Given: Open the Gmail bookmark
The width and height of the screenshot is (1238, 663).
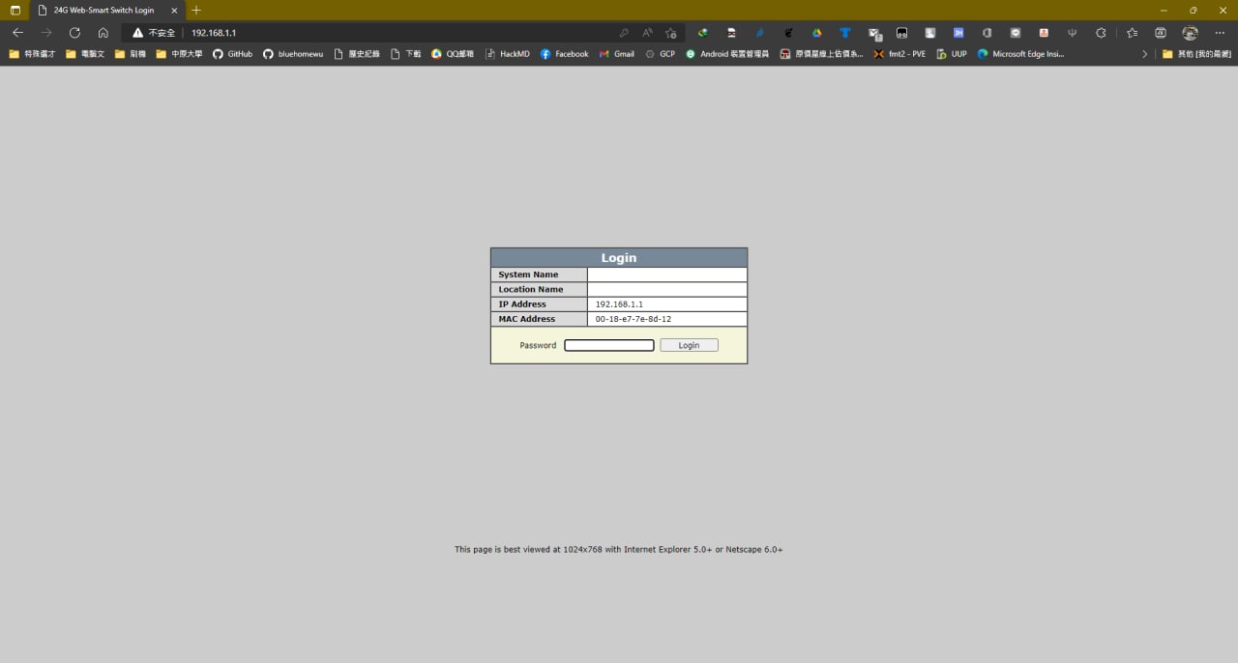Looking at the screenshot, I should click(x=616, y=54).
